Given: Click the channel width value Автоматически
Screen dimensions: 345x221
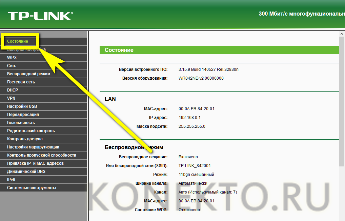Looking at the screenshot, I should tap(193, 183).
